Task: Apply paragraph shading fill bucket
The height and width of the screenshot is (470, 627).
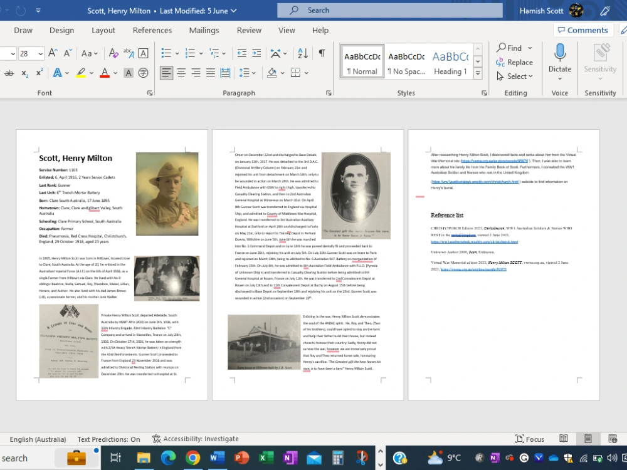Action: click(x=272, y=73)
